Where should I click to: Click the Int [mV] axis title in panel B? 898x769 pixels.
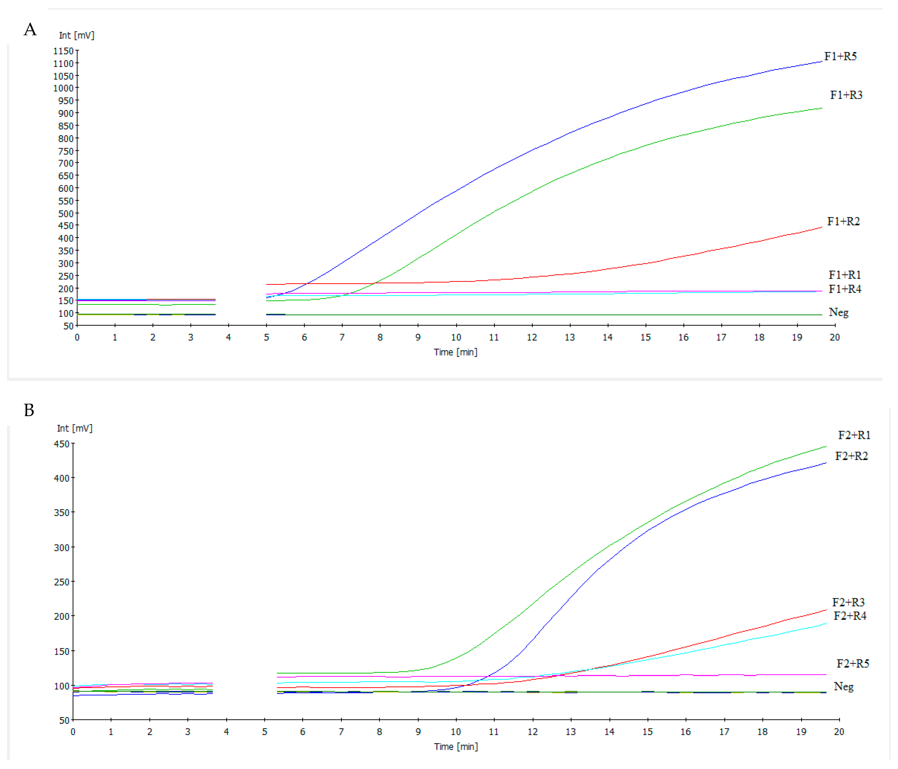click(x=74, y=428)
